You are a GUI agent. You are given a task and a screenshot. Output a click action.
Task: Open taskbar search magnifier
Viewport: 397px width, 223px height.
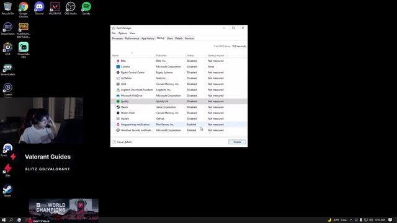coord(11,220)
